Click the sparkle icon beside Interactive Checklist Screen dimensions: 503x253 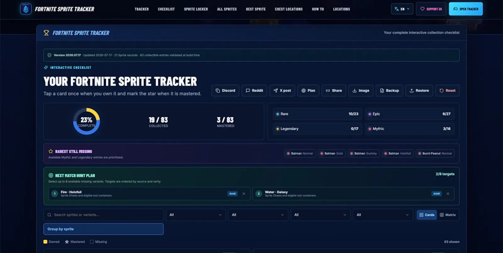point(46,67)
